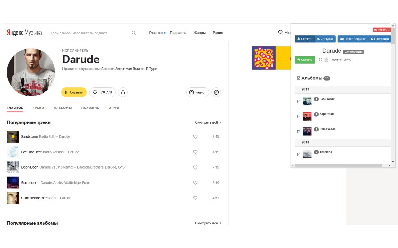The image size is (398, 248).
Task: Click the Feel The Beat cover art
Action: (13, 152)
